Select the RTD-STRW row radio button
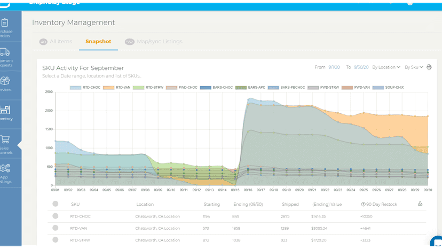442x249 pixels. pos(56,240)
